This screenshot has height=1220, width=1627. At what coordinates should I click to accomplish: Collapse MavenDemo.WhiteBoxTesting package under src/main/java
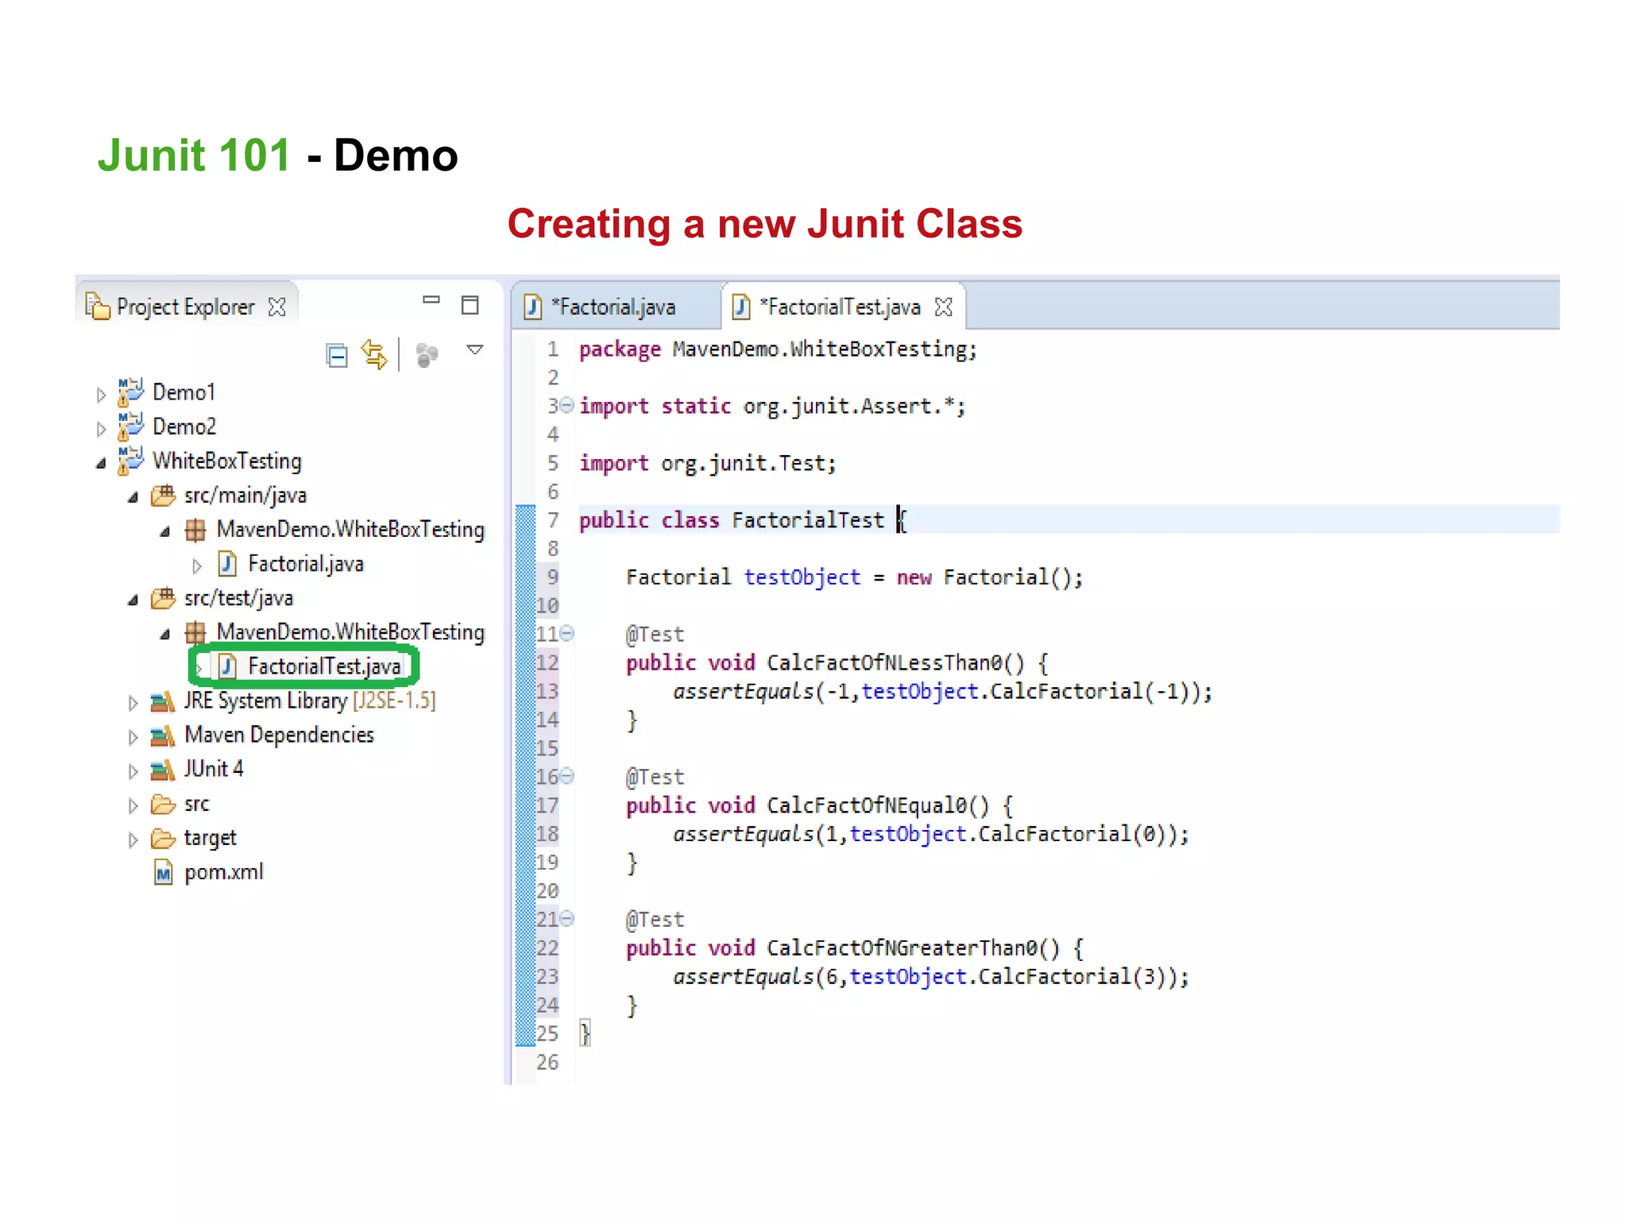tap(165, 531)
